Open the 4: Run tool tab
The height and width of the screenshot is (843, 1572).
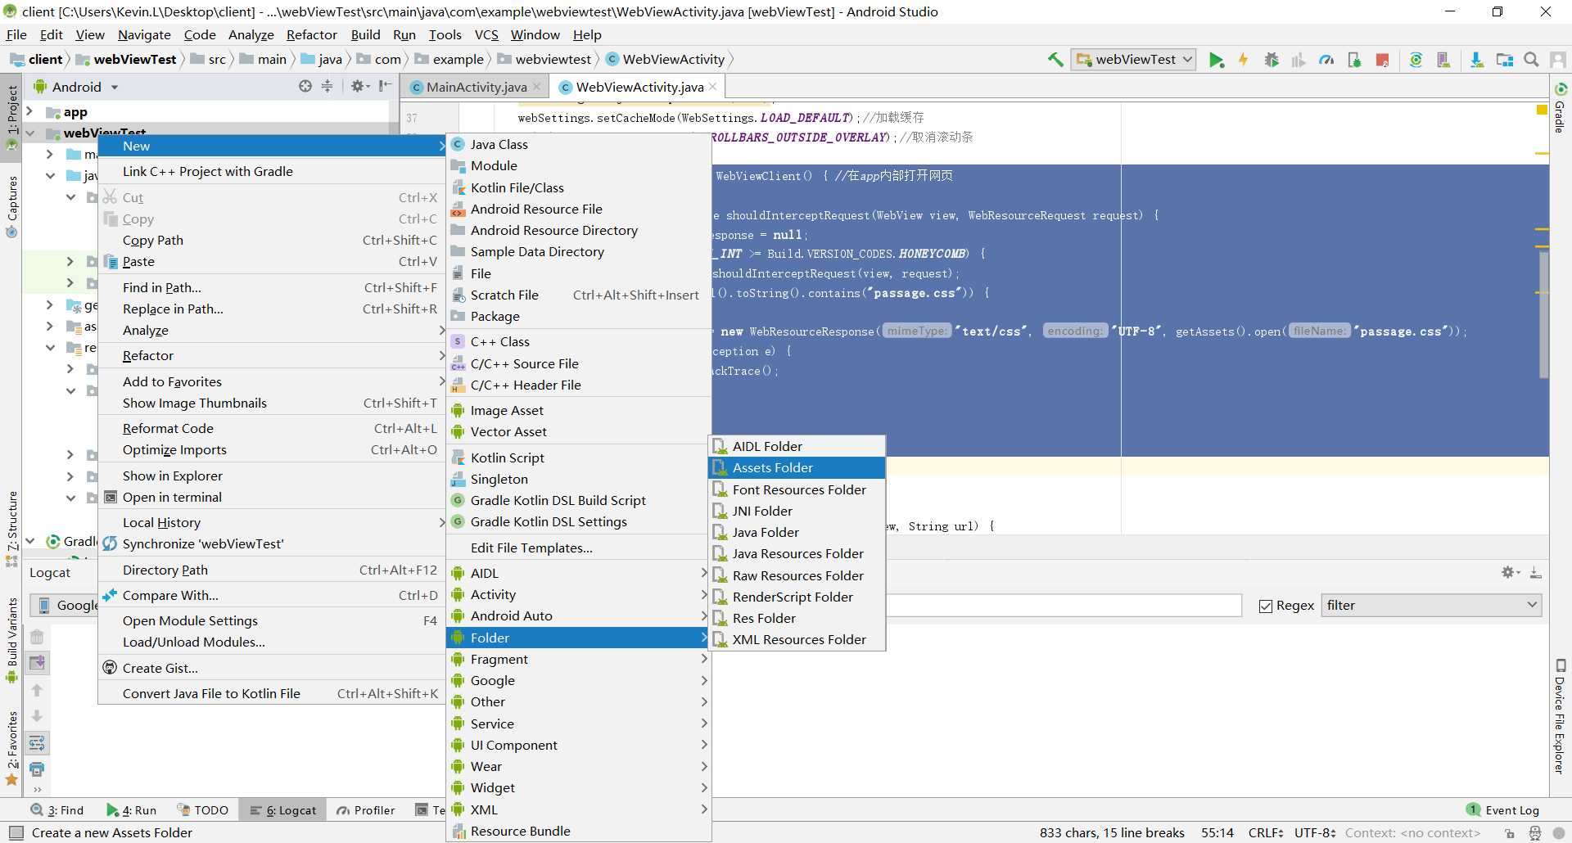click(131, 810)
